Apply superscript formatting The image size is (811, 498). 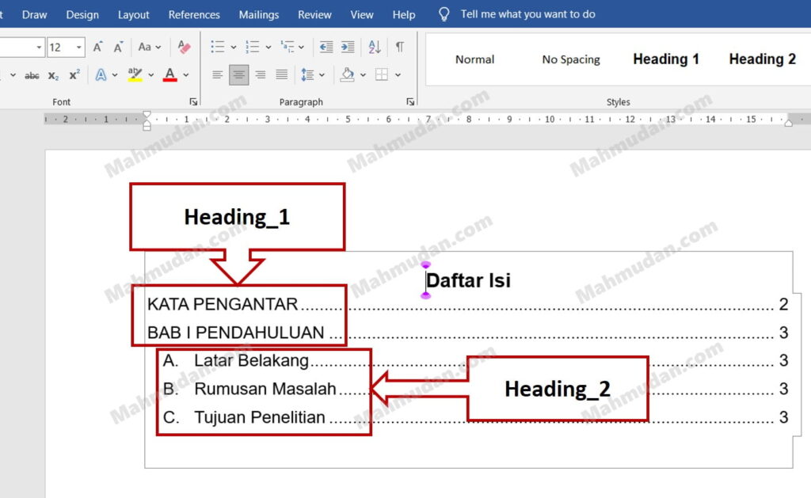click(74, 75)
